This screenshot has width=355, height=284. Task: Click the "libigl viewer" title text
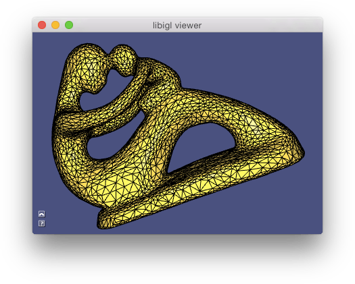point(177,26)
